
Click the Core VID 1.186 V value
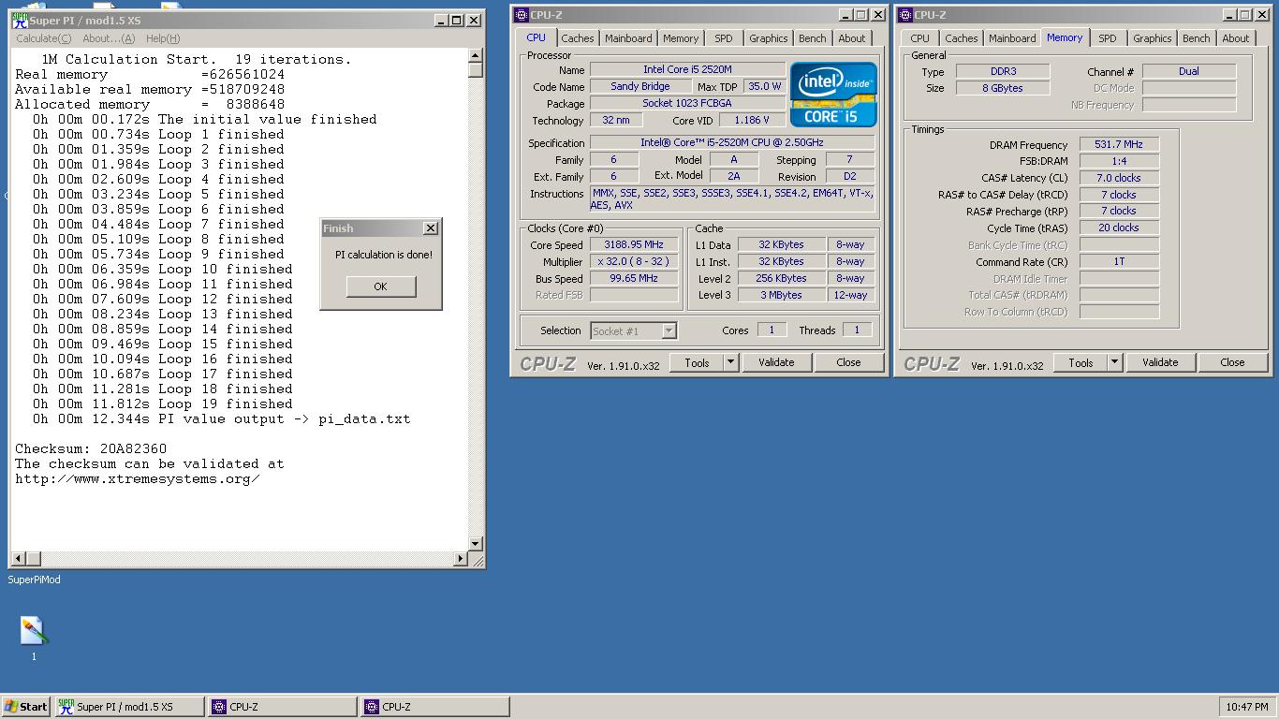tap(752, 121)
